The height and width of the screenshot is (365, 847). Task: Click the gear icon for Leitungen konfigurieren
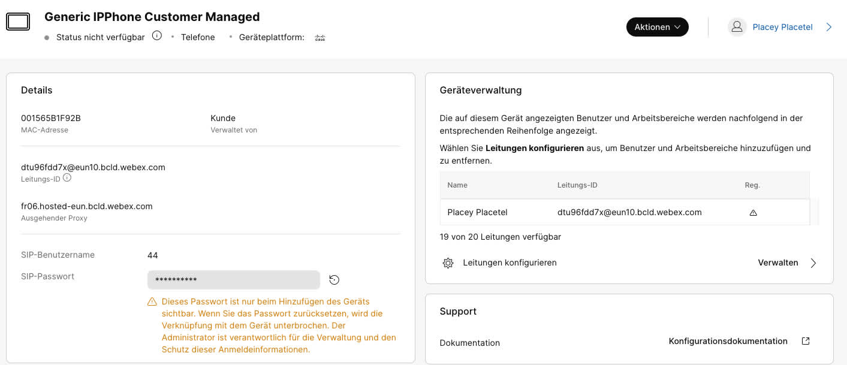point(448,263)
